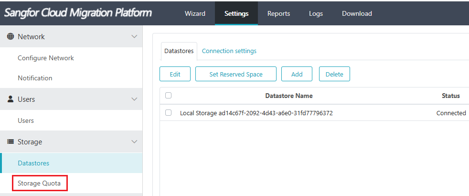Open the Logs menu

coord(316,13)
